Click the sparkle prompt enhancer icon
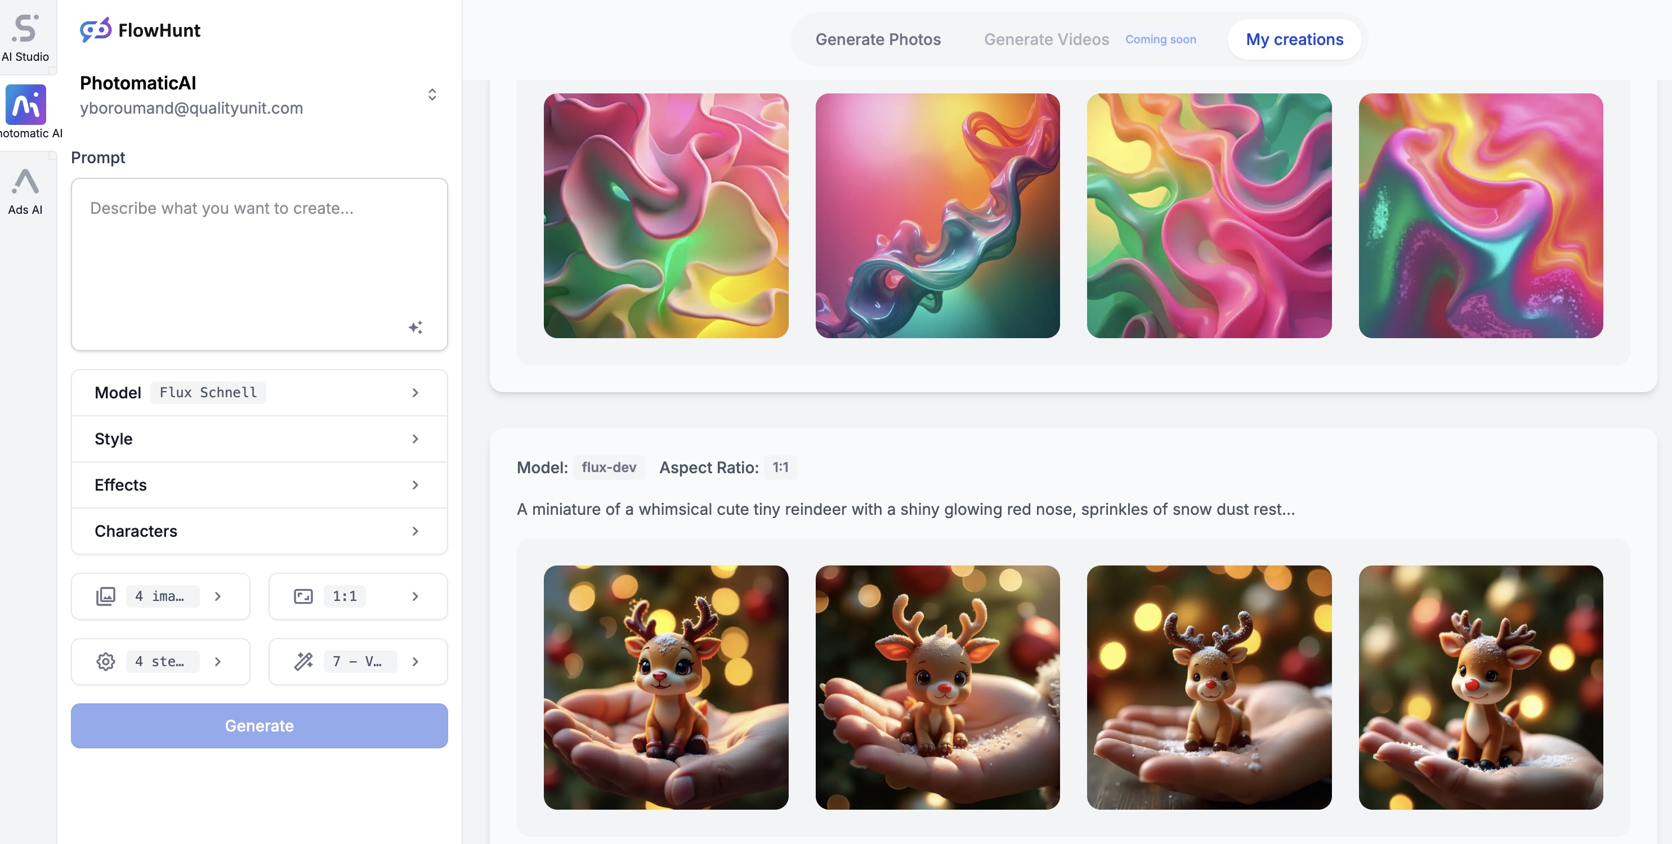 (416, 327)
